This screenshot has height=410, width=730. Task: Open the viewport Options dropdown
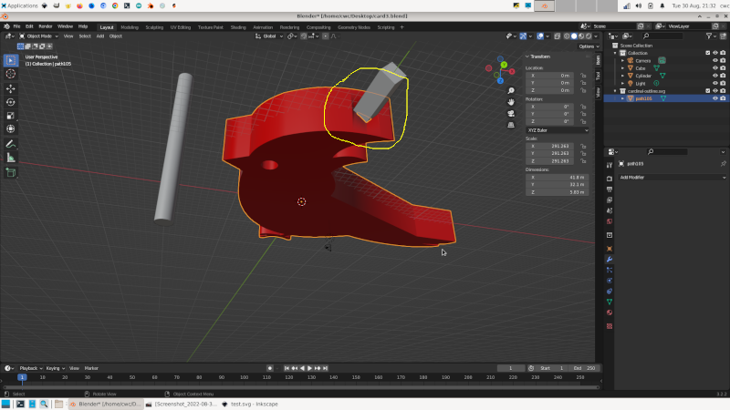pyautogui.click(x=589, y=46)
